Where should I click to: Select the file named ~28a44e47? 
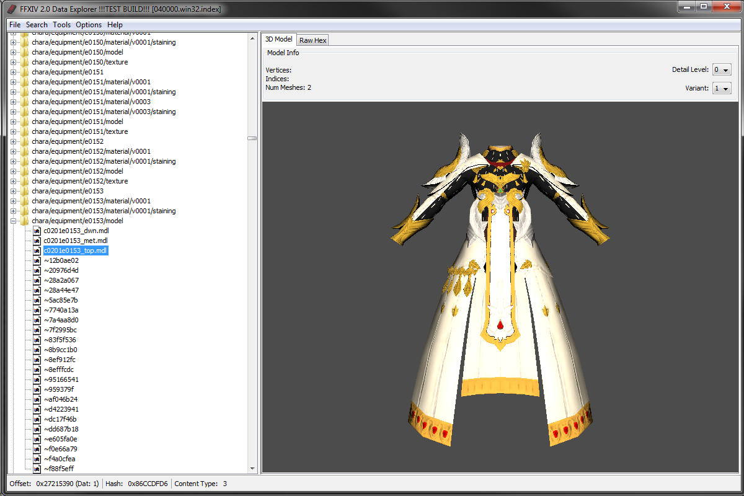point(61,290)
